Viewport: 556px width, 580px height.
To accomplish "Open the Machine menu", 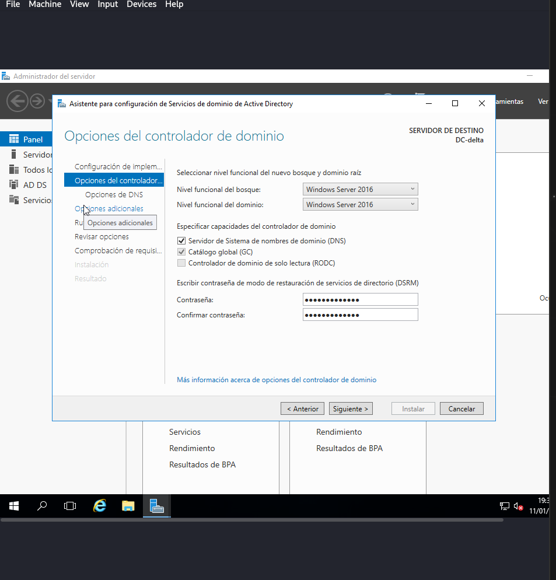I will (45, 4).
